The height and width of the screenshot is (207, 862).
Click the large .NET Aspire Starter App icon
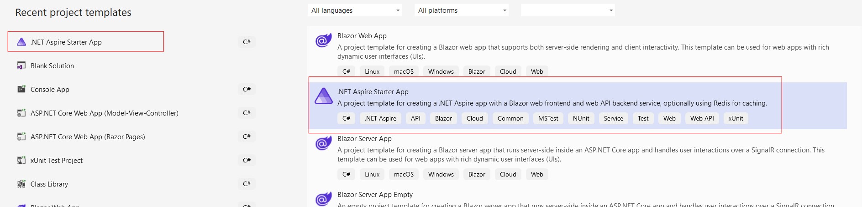(x=323, y=96)
